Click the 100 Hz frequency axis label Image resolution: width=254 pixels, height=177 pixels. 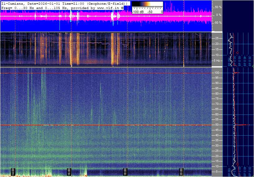point(217,73)
